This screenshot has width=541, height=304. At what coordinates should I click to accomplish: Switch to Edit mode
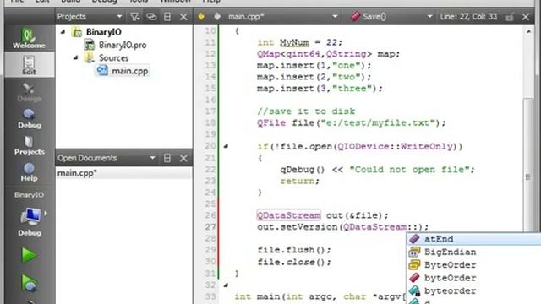[x=29, y=65]
